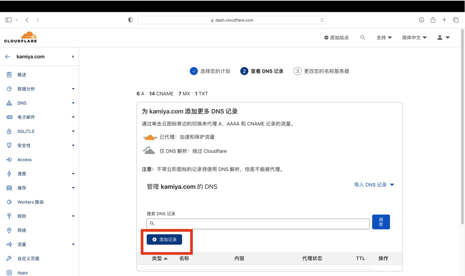Click the Cloudflare logo
The height and width of the screenshot is (276, 465).
click(20, 37)
